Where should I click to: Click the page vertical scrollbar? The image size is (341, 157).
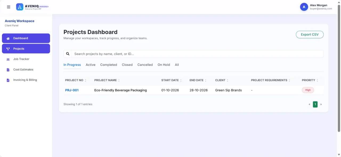tap(339, 69)
